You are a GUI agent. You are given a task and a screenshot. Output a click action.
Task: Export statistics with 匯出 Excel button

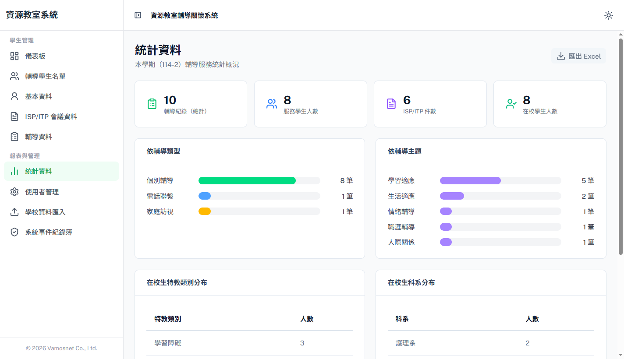(x=578, y=56)
